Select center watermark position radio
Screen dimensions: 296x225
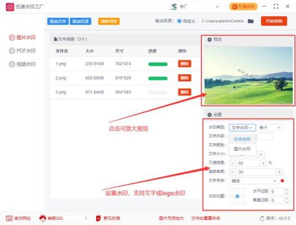[237, 196]
